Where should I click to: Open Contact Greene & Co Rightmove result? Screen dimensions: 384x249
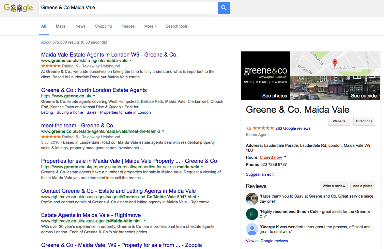[118, 191]
